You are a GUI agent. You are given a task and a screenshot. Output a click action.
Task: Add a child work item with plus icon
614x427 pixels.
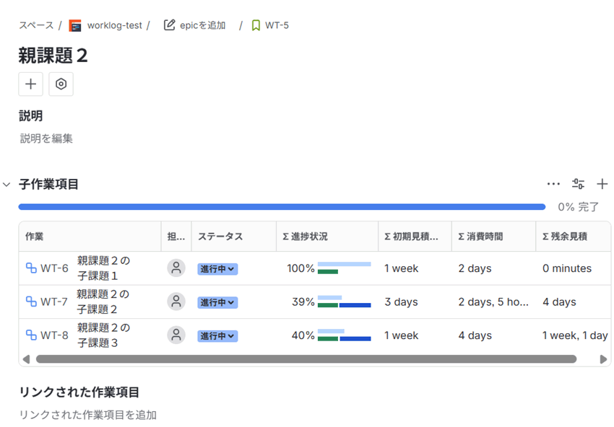(x=602, y=184)
